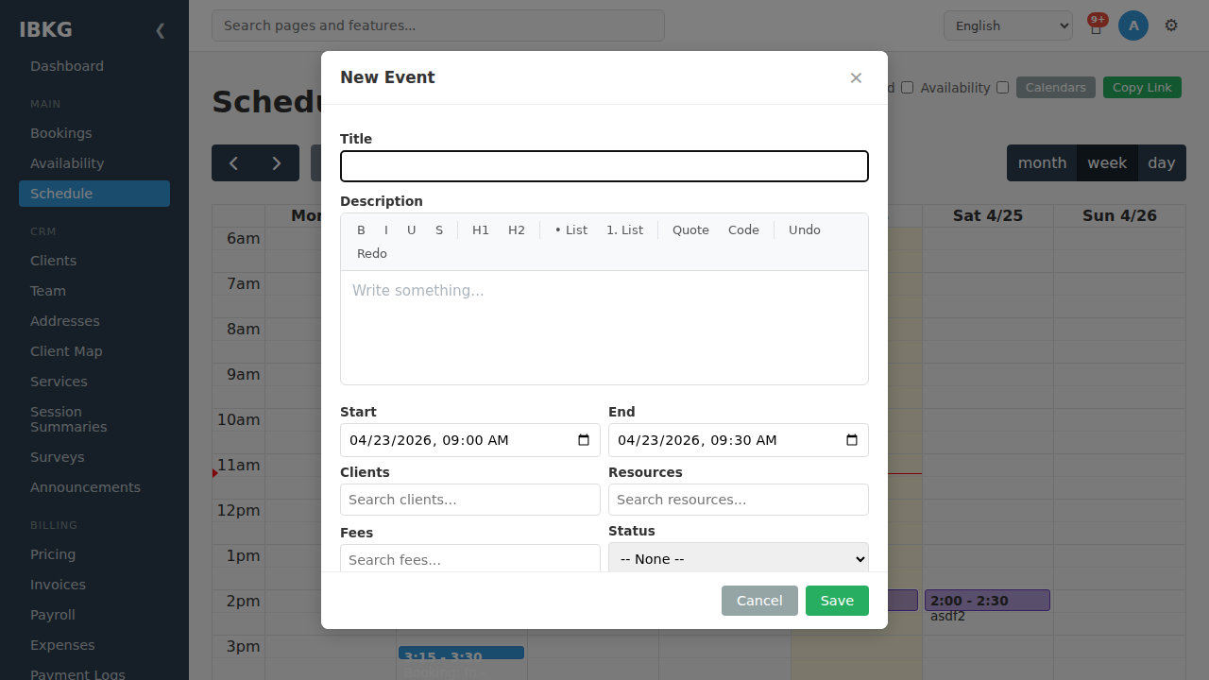Insert a bulleted list

pyautogui.click(x=570, y=229)
